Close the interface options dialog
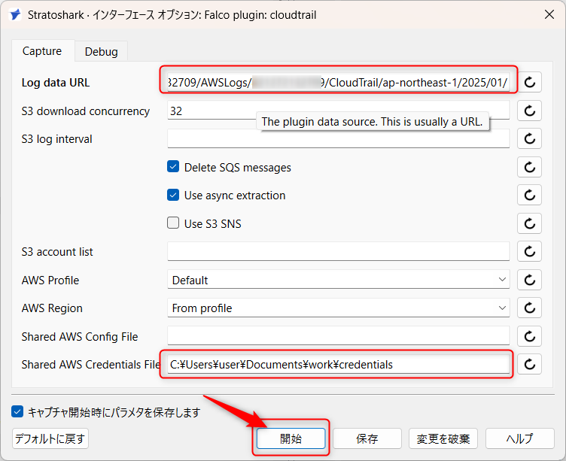 (549, 14)
